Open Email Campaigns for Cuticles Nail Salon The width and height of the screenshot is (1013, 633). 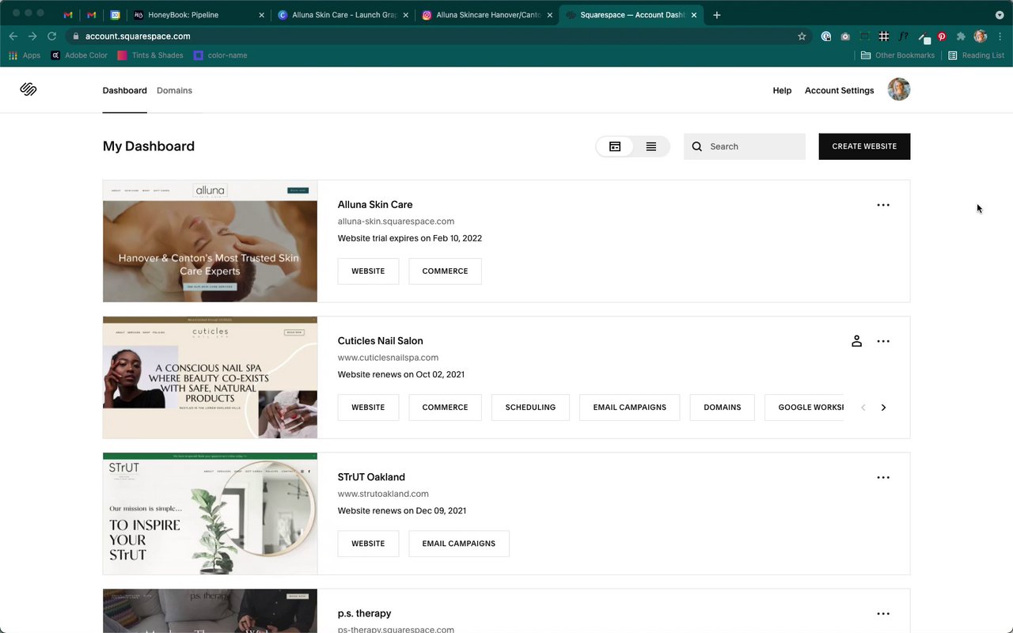[629, 407]
